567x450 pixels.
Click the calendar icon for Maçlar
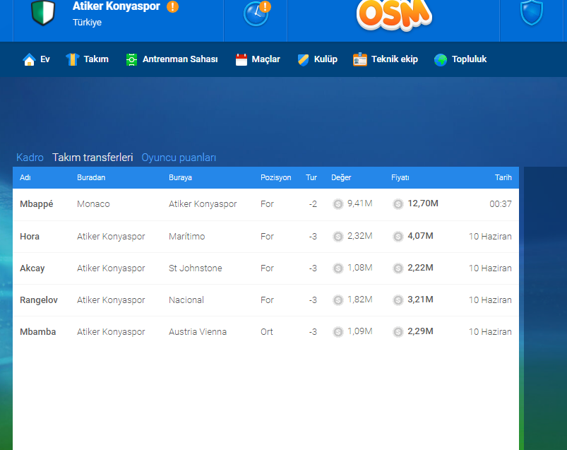241,59
